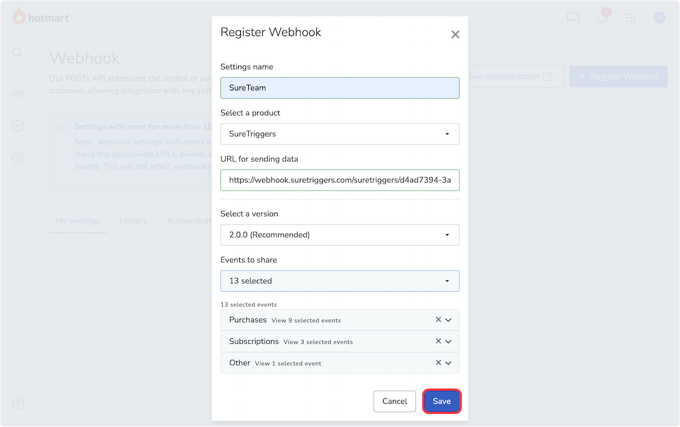View 9 selected events in Purchases
The height and width of the screenshot is (427, 680).
click(x=306, y=320)
